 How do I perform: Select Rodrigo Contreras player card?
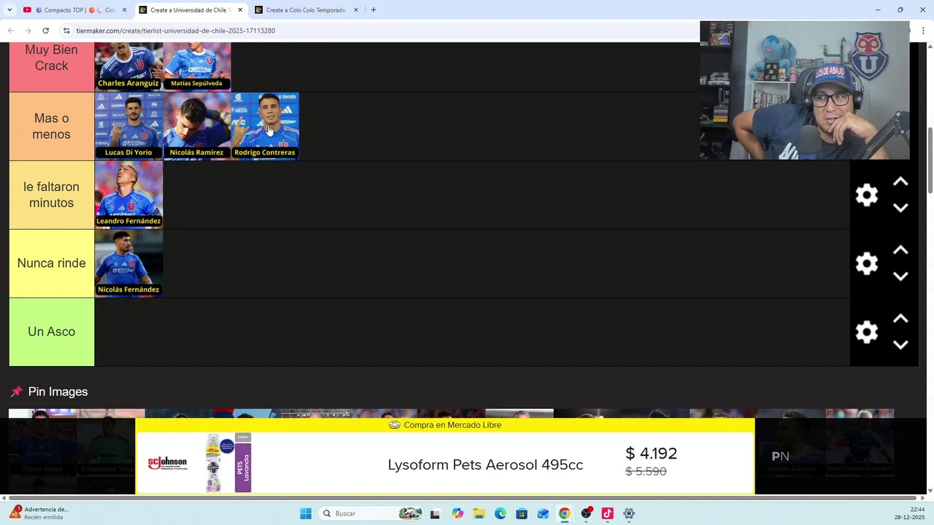(x=265, y=126)
